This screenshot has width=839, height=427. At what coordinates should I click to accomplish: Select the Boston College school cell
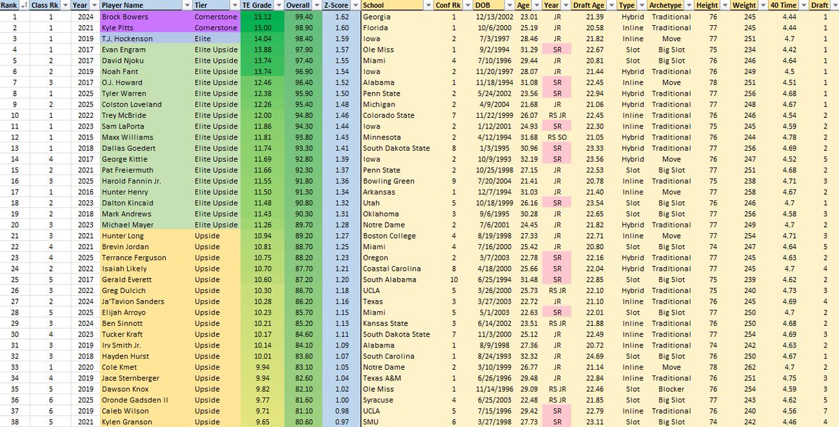pos(396,237)
